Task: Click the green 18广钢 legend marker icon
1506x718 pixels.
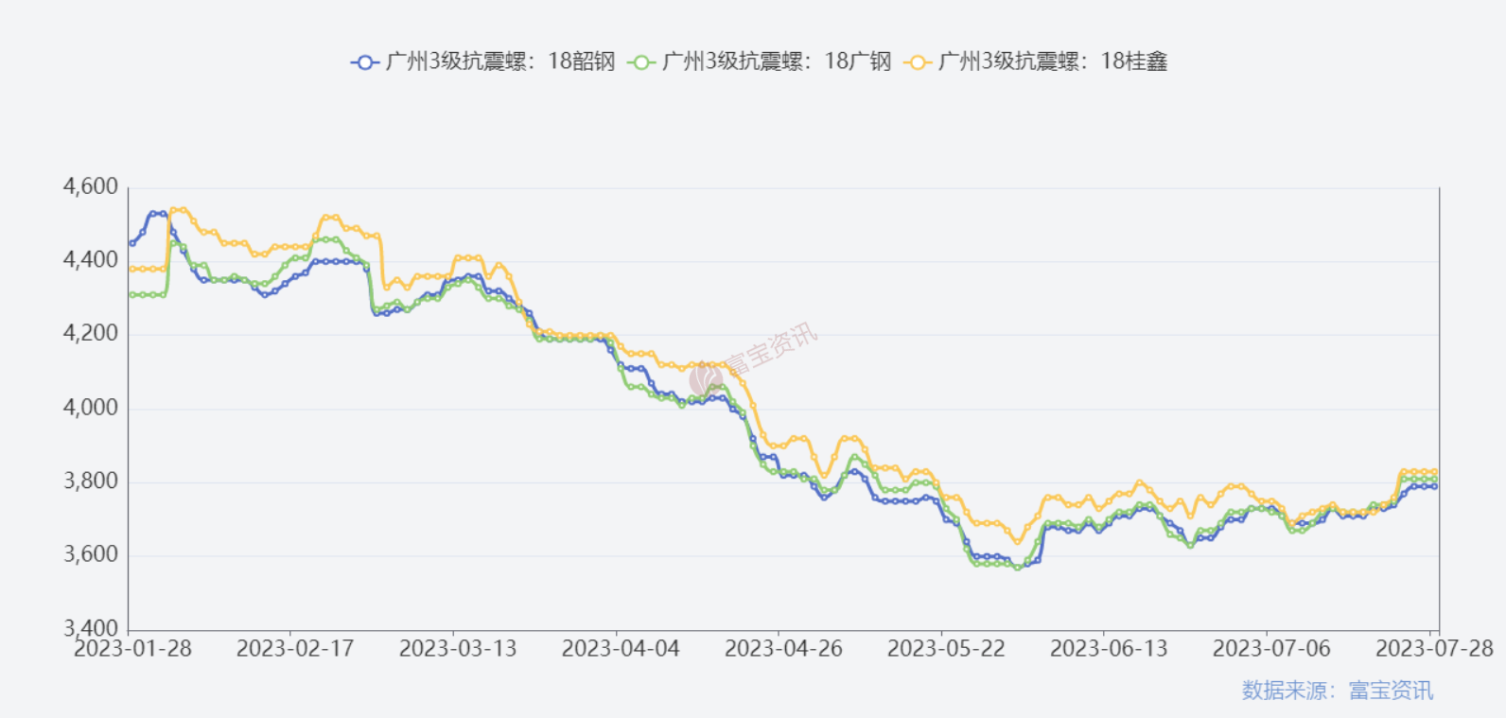Action: pos(641,62)
